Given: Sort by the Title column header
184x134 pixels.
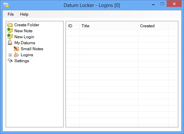Looking at the screenshot, I should coord(109,26).
